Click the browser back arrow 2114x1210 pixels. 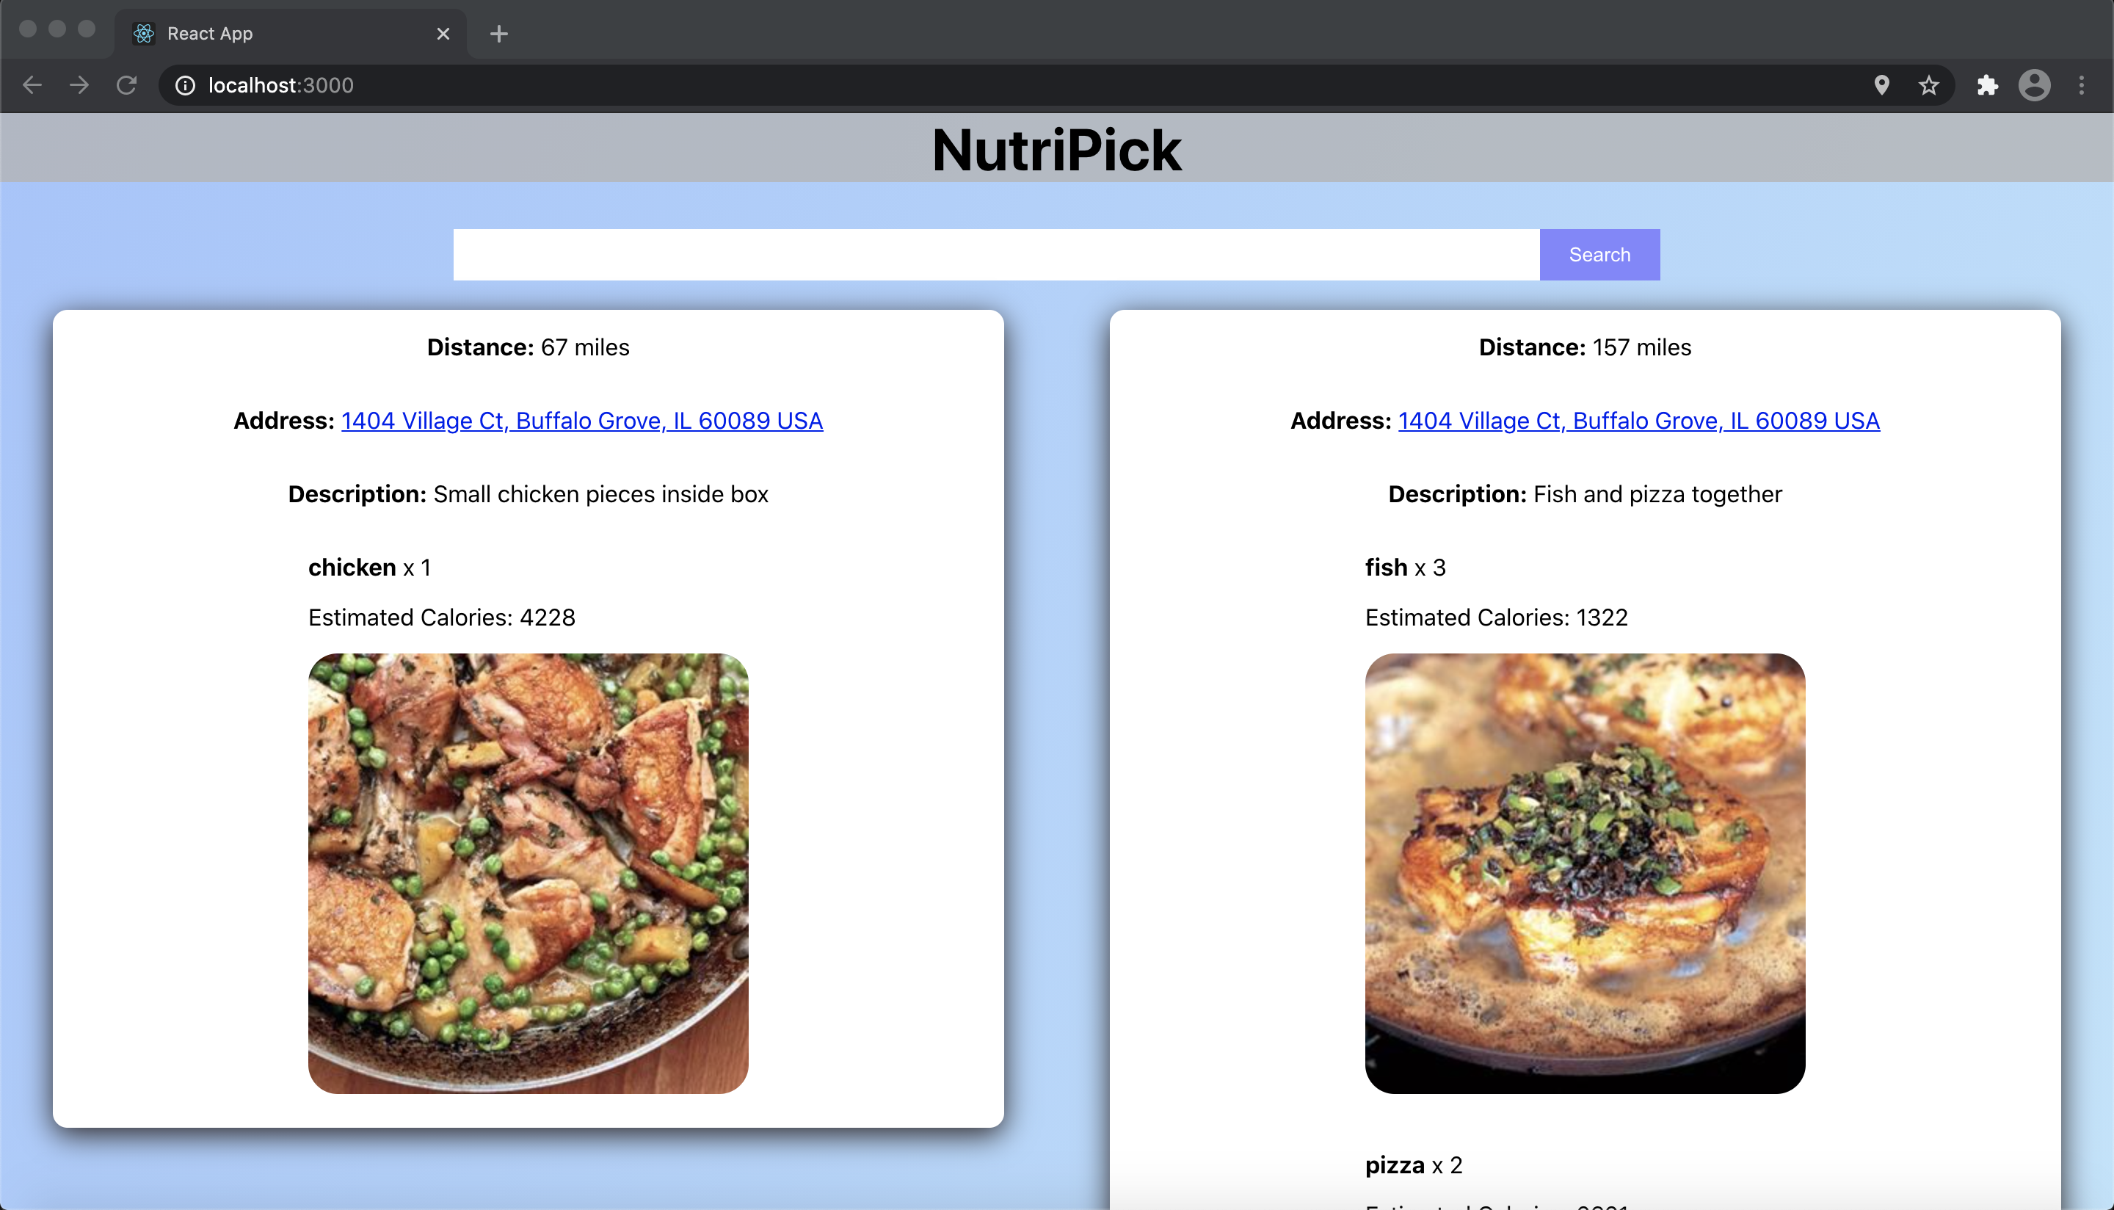[x=32, y=84]
